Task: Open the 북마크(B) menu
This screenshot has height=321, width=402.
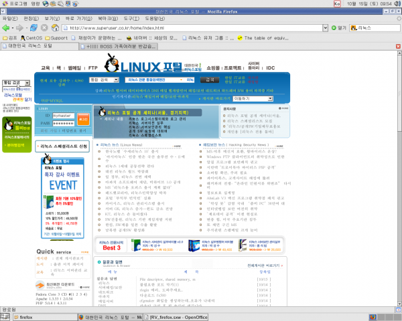Action: pos(108,19)
